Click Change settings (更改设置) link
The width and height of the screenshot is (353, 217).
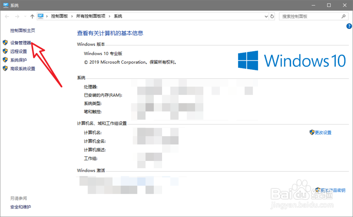pos(323,133)
